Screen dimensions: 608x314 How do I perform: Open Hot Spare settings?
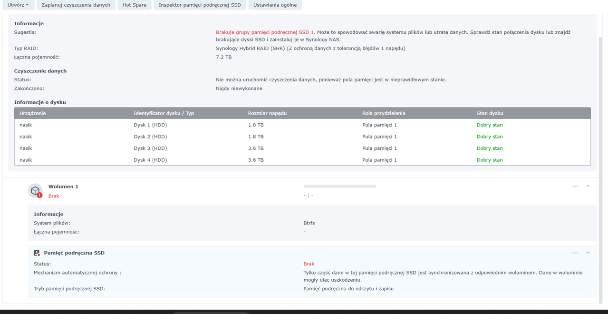pos(135,5)
